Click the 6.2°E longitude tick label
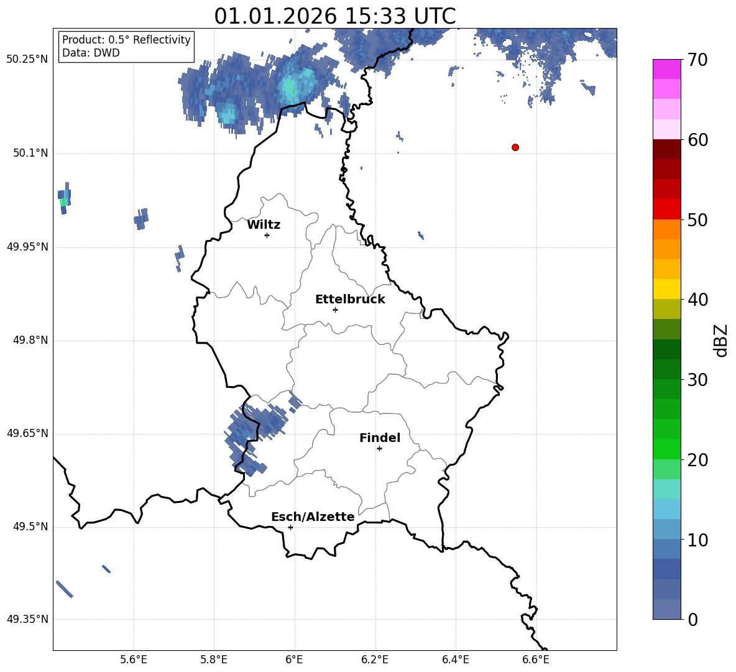This screenshot has height=672, width=736. click(x=375, y=660)
